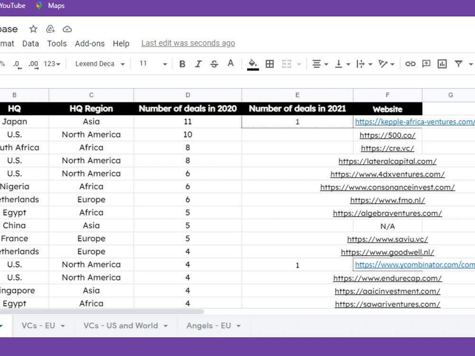Insert a link using the toolbar
The height and width of the screenshot is (356, 475).
coord(410,64)
